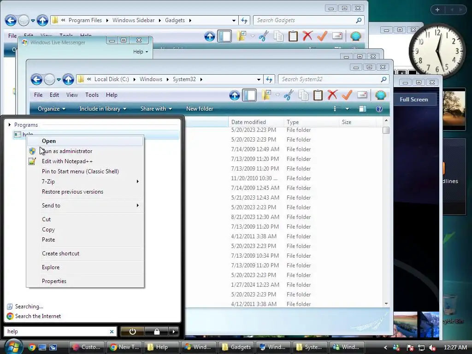
Task: Open the Tools menu in System32 window
Action: [x=92, y=95]
